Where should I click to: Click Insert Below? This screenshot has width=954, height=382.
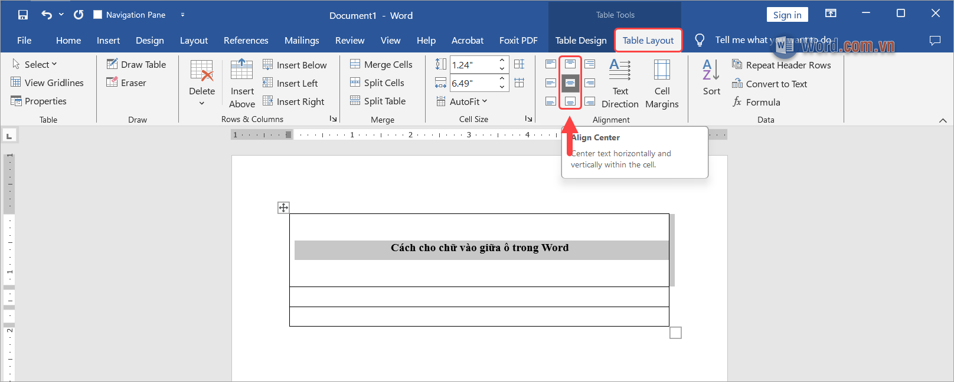pyautogui.click(x=295, y=65)
